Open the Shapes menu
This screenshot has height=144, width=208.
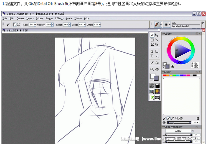[x=49, y=18]
